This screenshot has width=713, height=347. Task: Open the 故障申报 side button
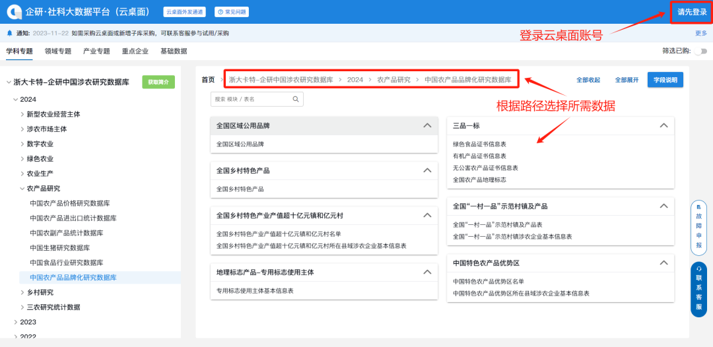pos(698,228)
